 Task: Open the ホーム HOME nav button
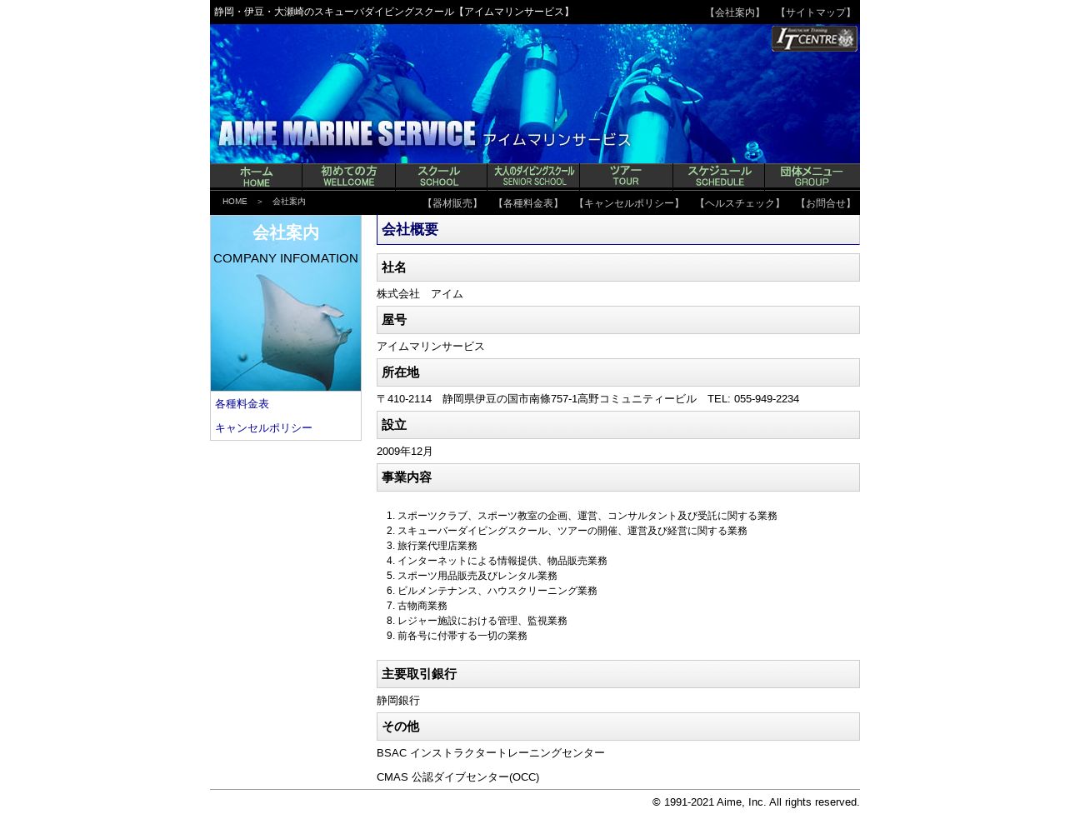click(256, 177)
